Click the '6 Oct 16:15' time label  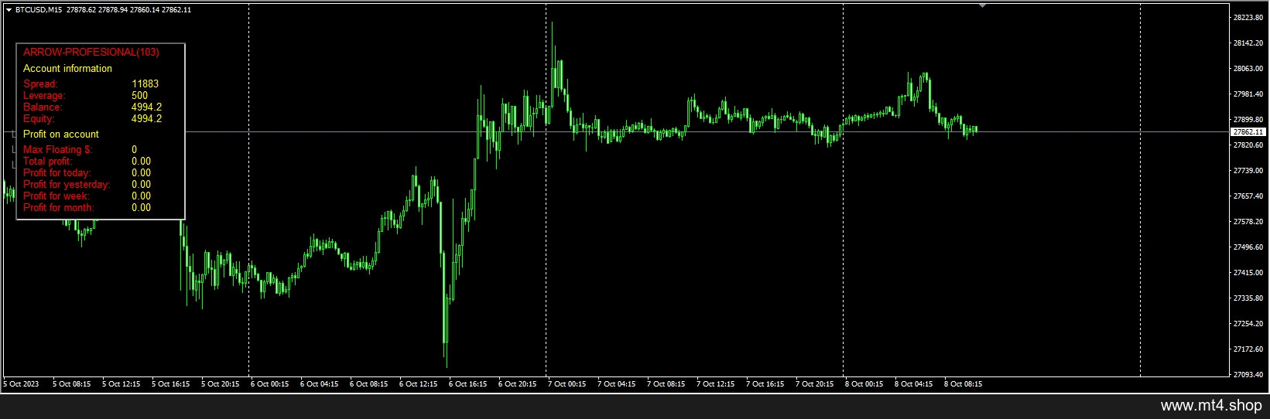click(x=467, y=384)
